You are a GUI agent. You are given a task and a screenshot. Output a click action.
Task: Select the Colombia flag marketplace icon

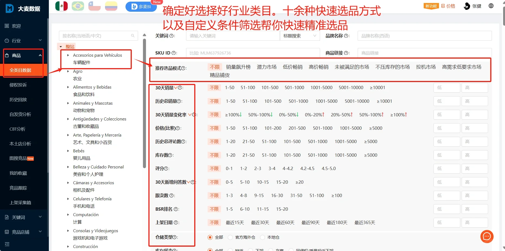pyautogui.click(x=111, y=5)
